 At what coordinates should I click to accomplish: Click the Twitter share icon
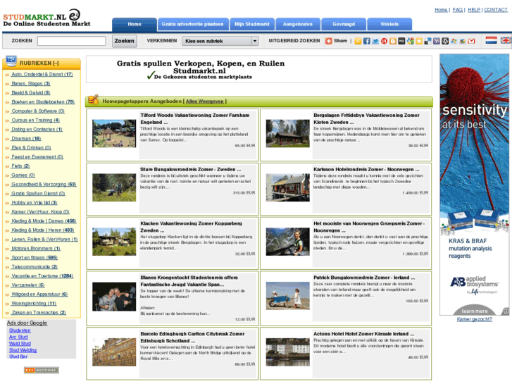click(x=375, y=41)
